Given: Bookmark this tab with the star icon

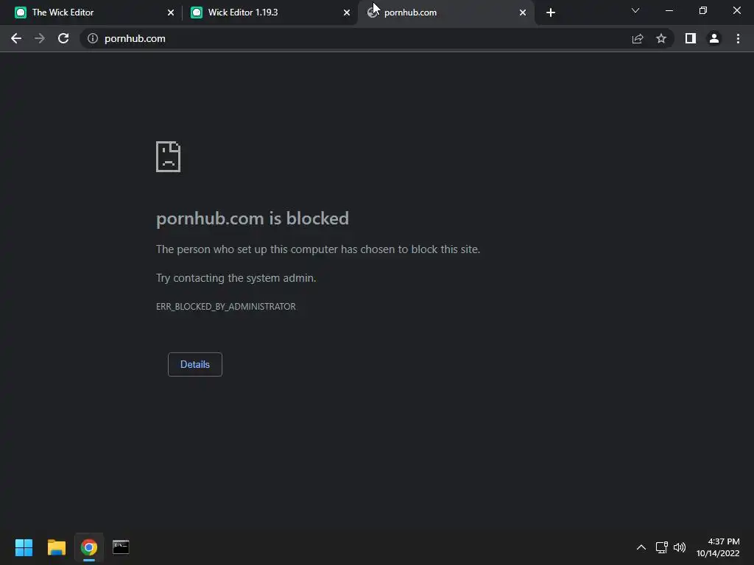Looking at the screenshot, I should [x=661, y=38].
